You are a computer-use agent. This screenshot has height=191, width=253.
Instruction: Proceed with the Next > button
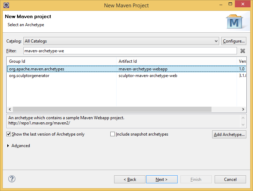[162, 179]
